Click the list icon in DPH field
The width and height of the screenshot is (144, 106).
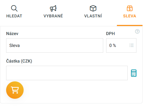[x=131, y=45]
